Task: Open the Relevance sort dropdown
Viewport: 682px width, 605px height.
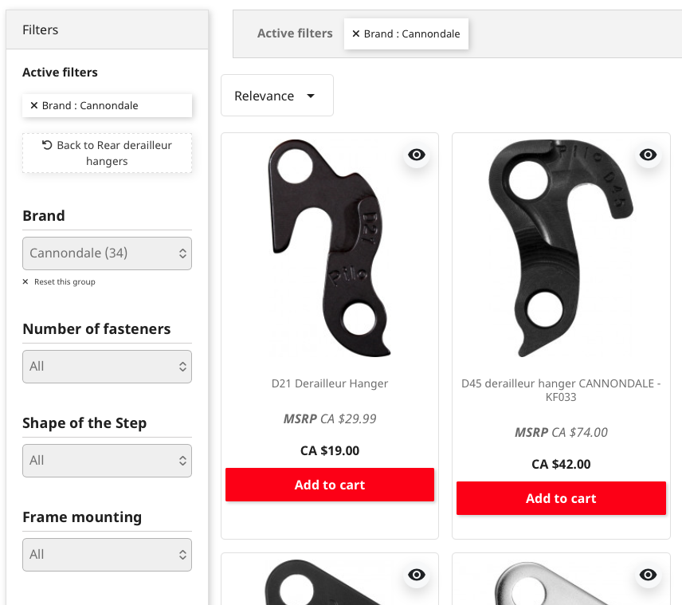Action: [x=276, y=96]
